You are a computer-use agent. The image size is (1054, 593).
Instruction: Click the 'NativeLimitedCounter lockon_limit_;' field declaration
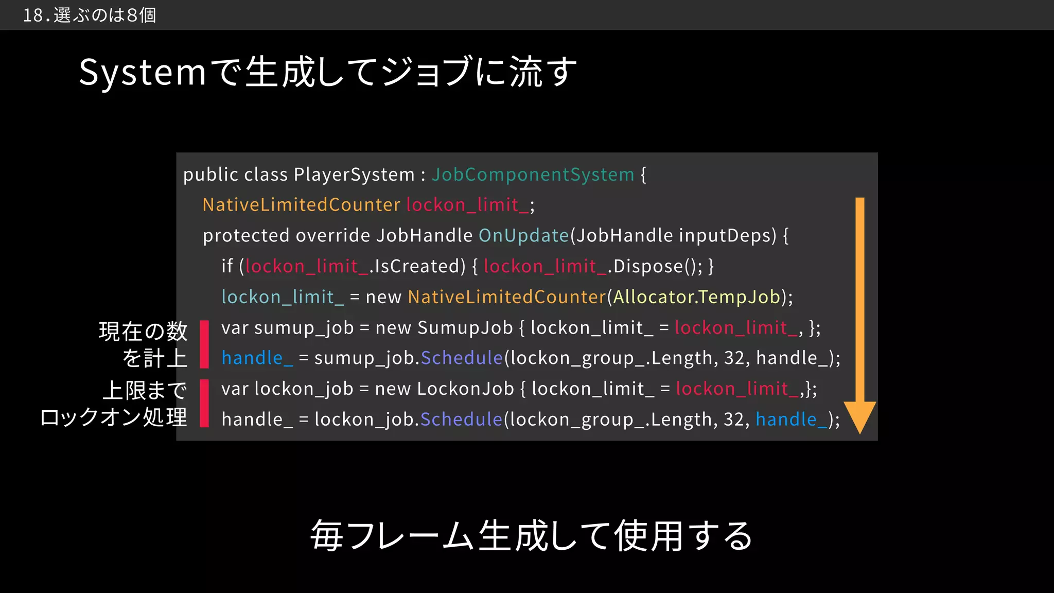point(368,205)
